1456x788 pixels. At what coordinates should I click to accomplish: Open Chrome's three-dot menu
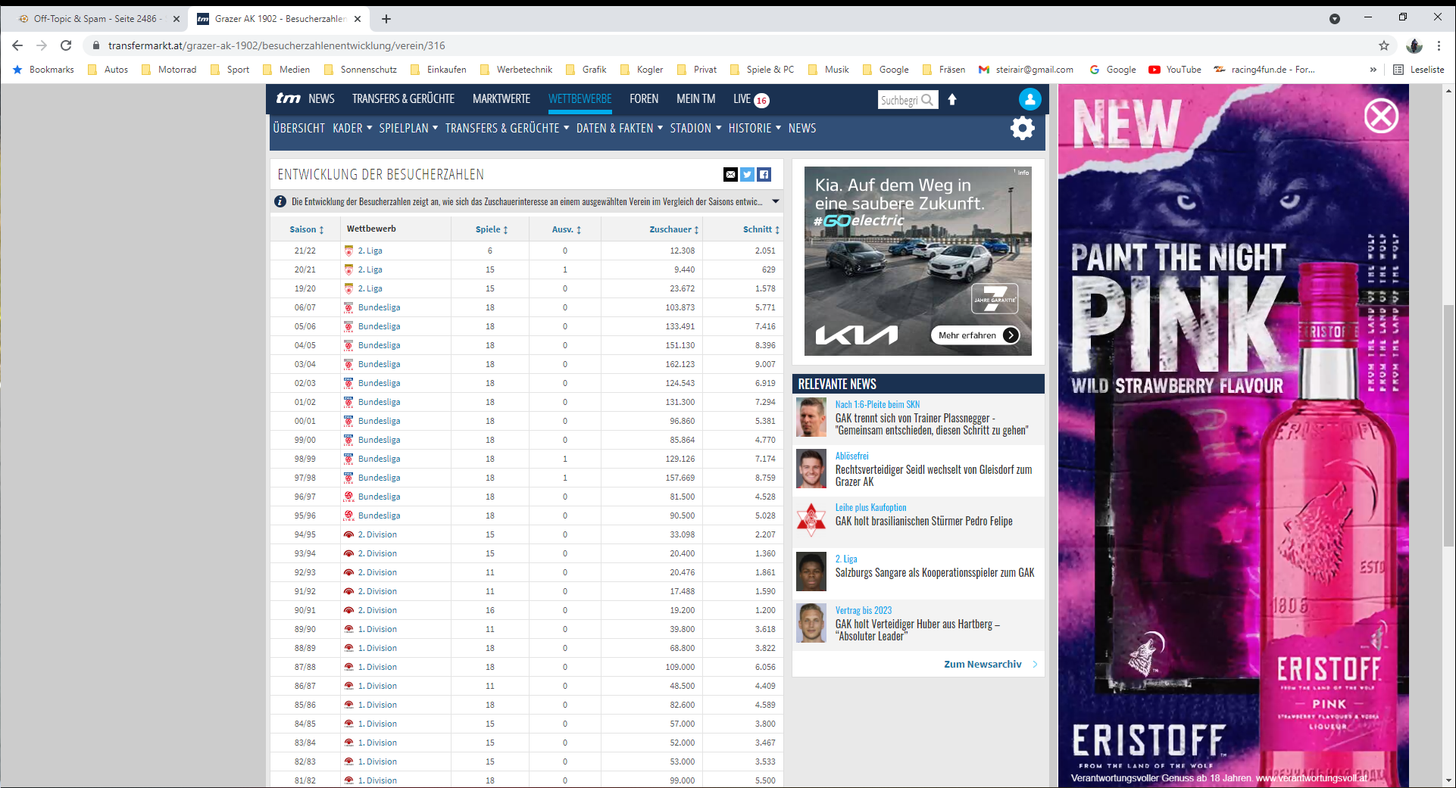[1439, 45]
